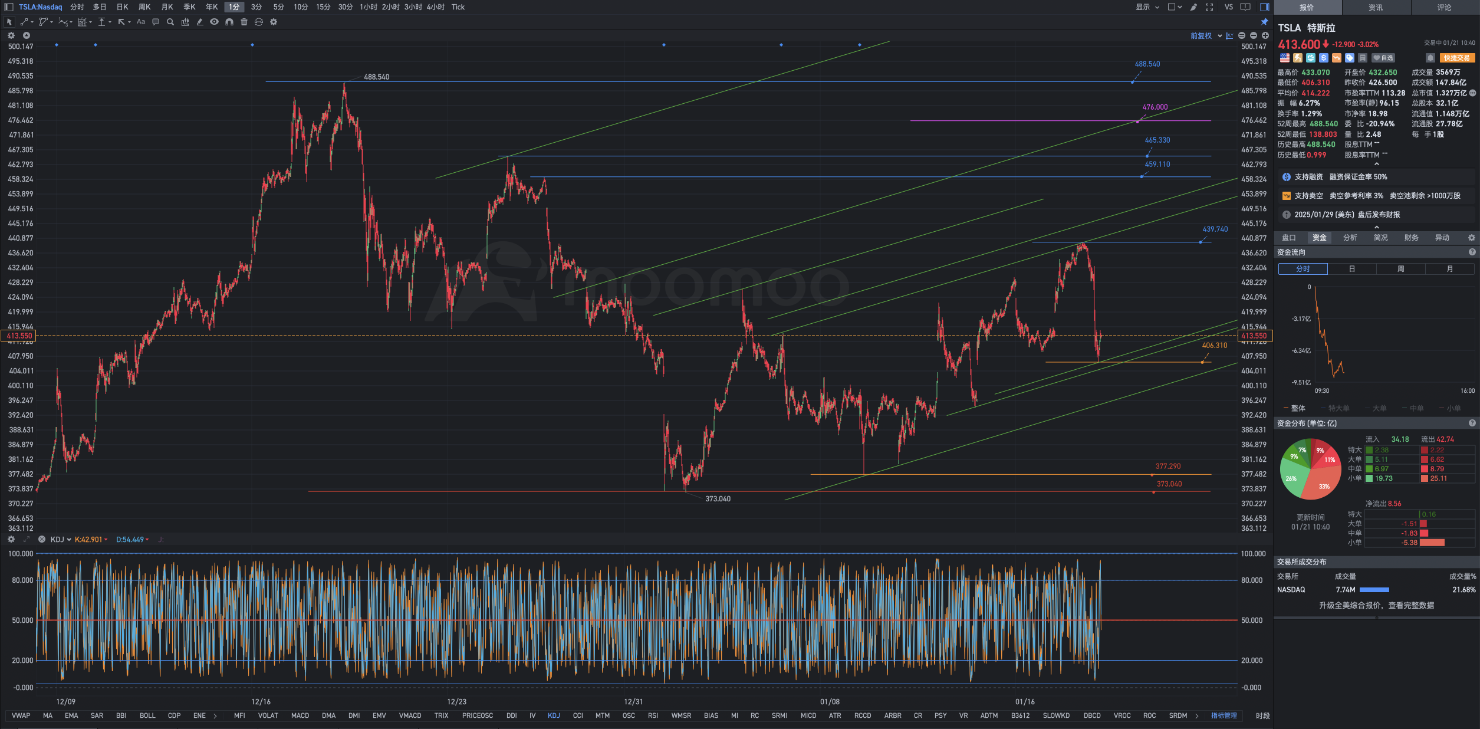This screenshot has width=1480, height=729.
Task: Open the 显示 display dropdown
Action: coord(1147,7)
